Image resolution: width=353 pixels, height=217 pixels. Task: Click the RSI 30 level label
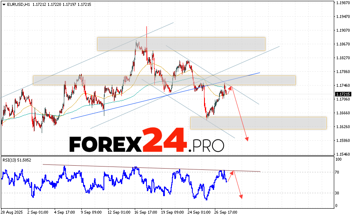click(338, 193)
